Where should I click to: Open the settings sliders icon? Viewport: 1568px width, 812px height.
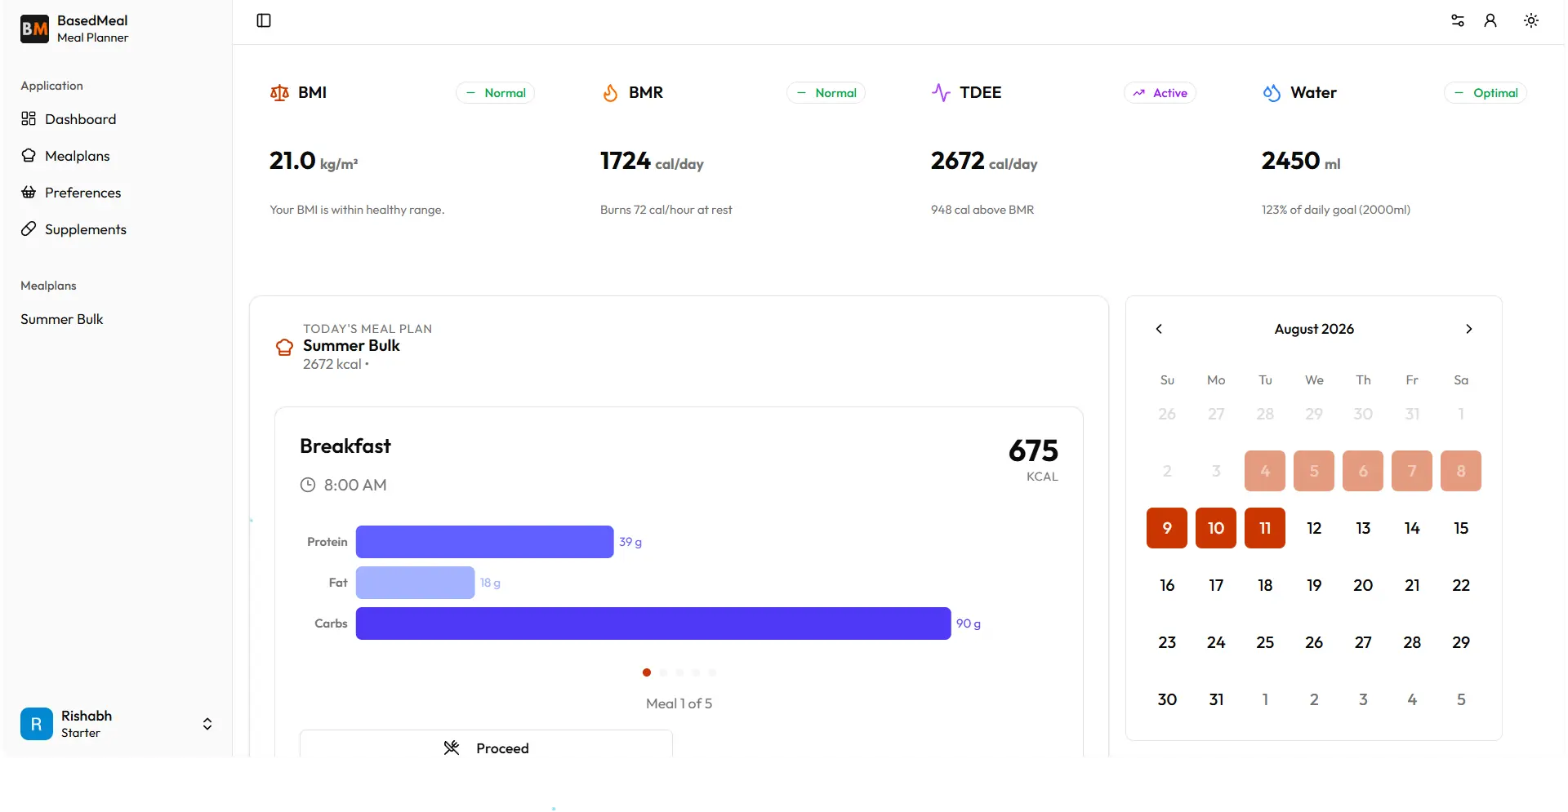pyautogui.click(x=1458, y=20)
